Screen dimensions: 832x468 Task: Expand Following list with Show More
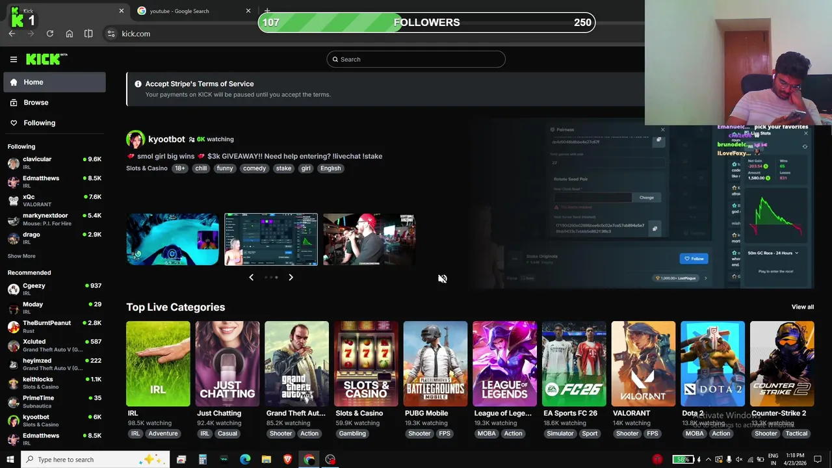21,256
